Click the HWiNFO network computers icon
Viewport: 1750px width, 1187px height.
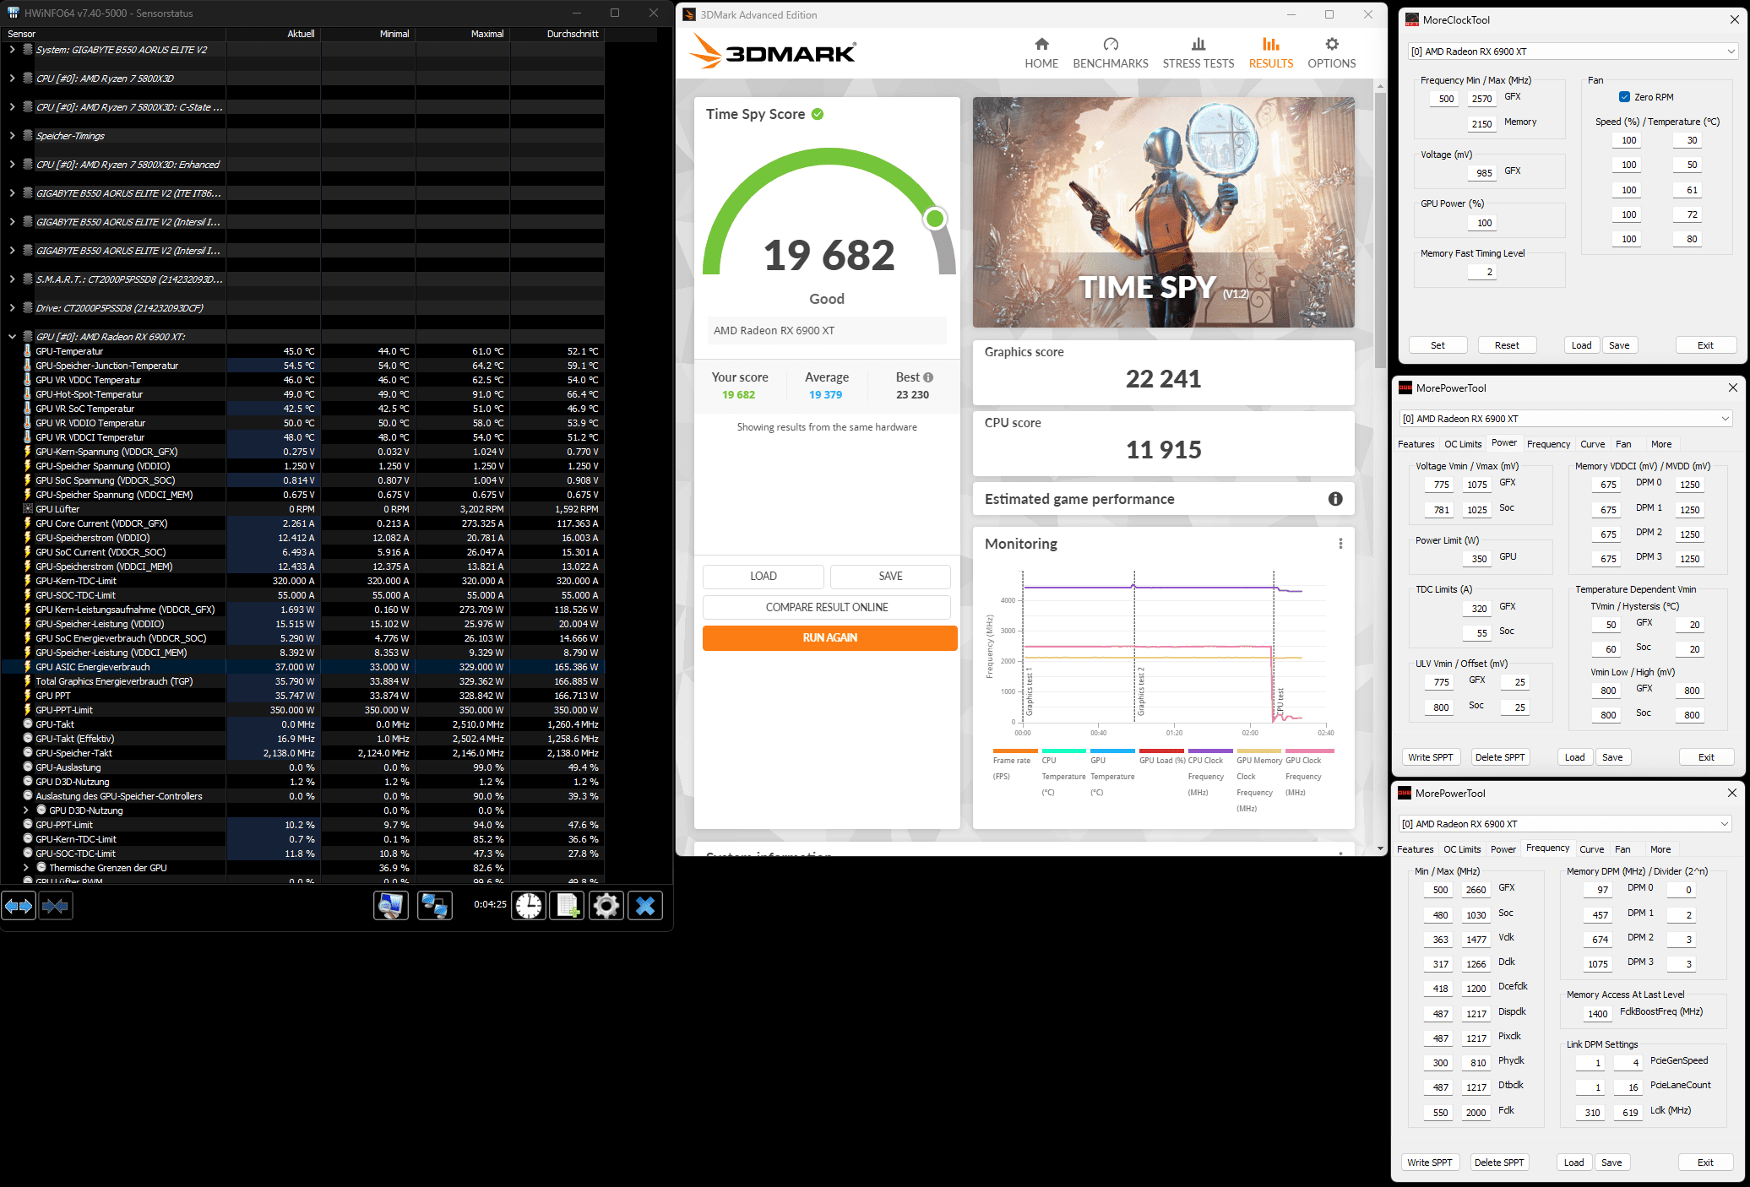pyautogui.click(x=434, y=906)
